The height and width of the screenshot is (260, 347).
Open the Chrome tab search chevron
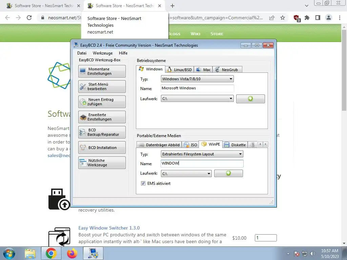pos(306,6)
